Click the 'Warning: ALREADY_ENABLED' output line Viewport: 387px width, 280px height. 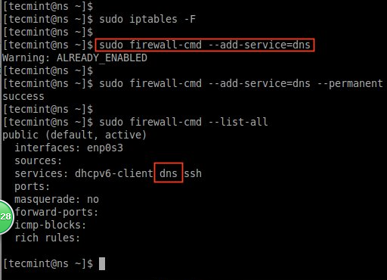[75, 58]
